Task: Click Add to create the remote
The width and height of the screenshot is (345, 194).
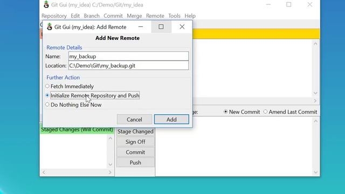Action: tap(171, 120)
